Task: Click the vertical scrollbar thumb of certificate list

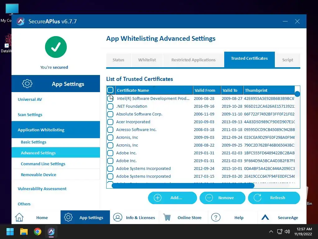Action: click(297, 94)
